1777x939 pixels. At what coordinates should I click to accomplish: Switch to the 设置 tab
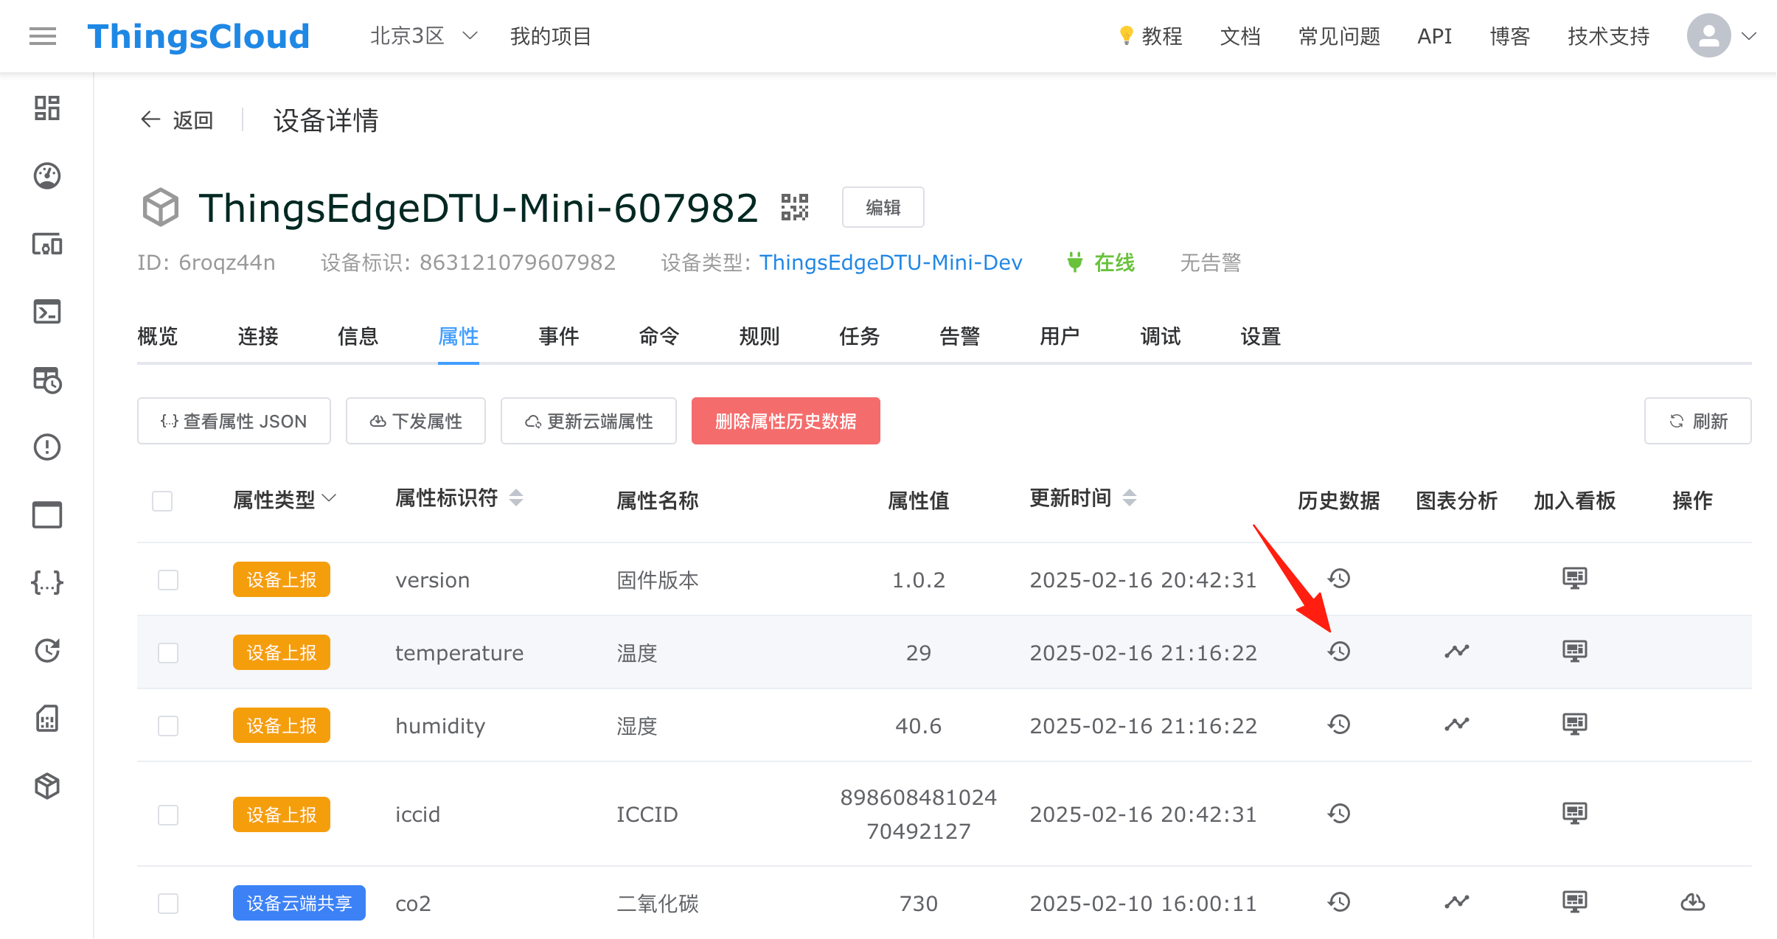[1261, 337]
